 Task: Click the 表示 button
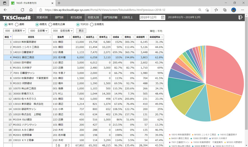[x=81, y=31]
